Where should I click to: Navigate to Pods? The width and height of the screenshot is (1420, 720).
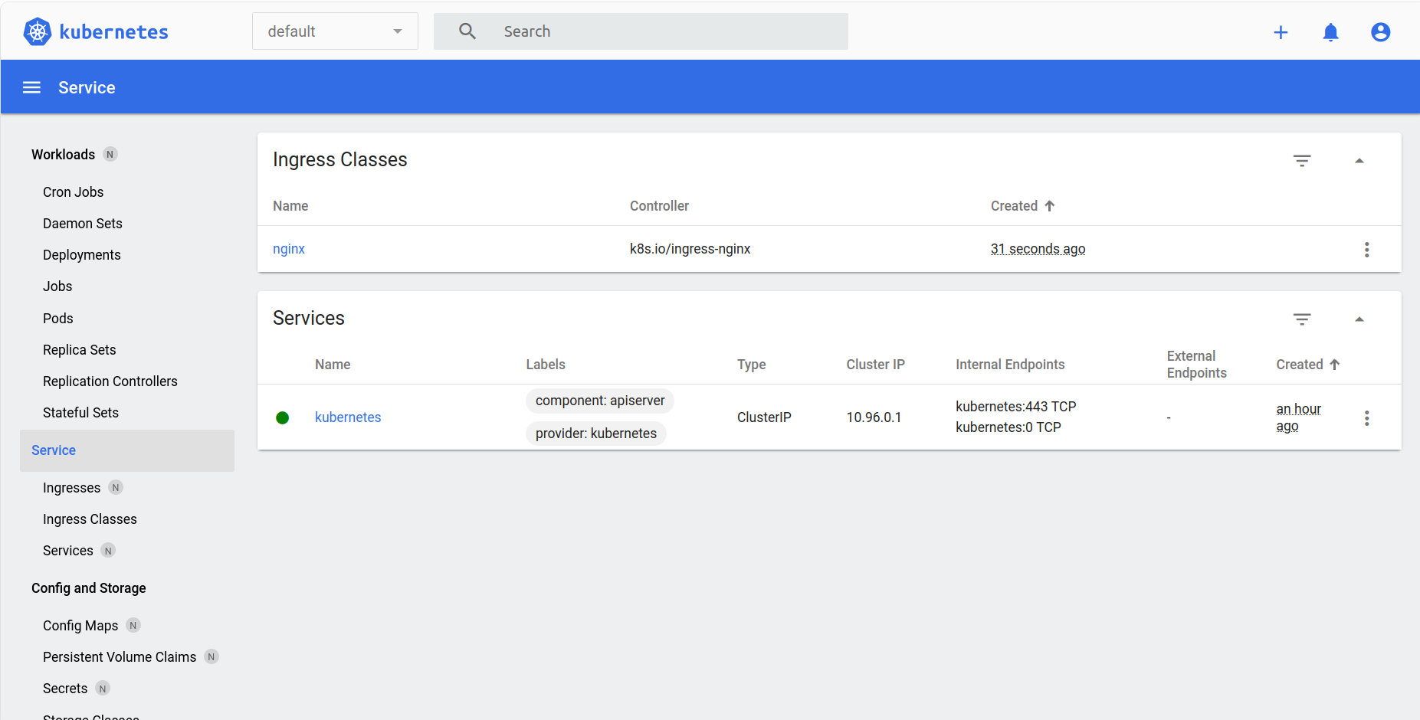(x=58, y=319)
